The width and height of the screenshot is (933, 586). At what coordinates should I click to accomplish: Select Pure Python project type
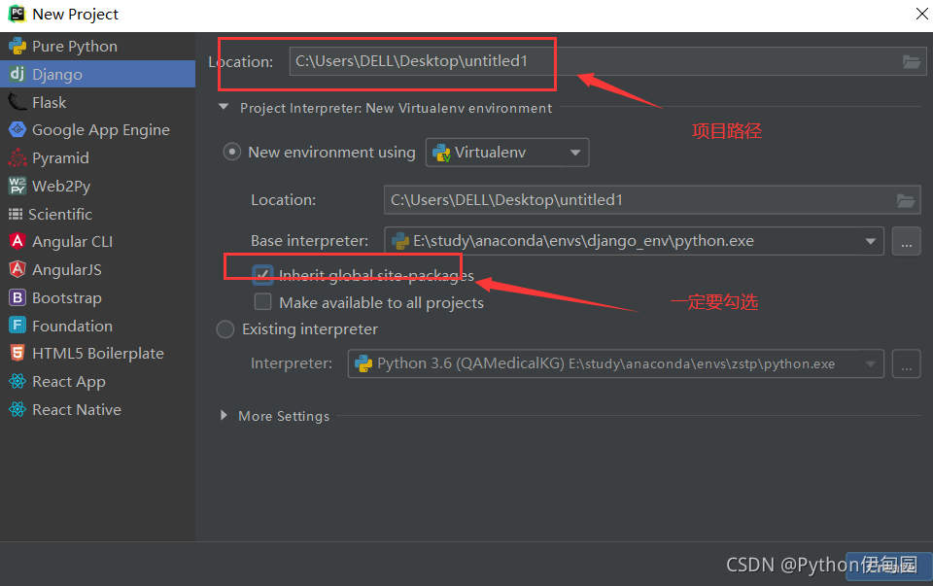click(x=97, y=47)
